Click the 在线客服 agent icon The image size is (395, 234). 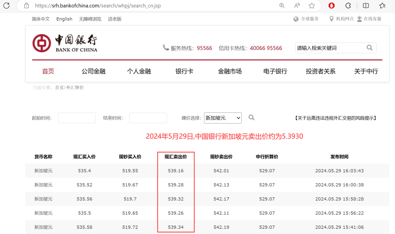coord(359,19)
